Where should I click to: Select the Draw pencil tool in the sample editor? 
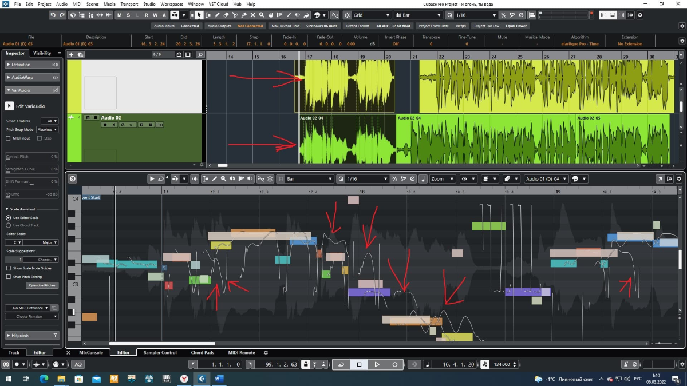[215, 179]
